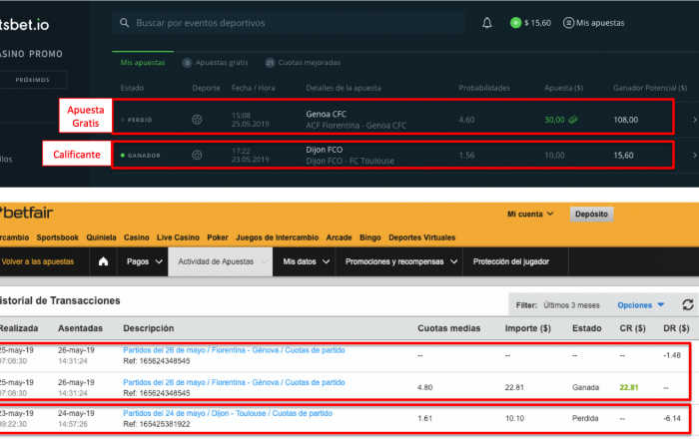Click the Depósito button
The height and width of the screenshot is (440, 699).
[x=591, y=214]
